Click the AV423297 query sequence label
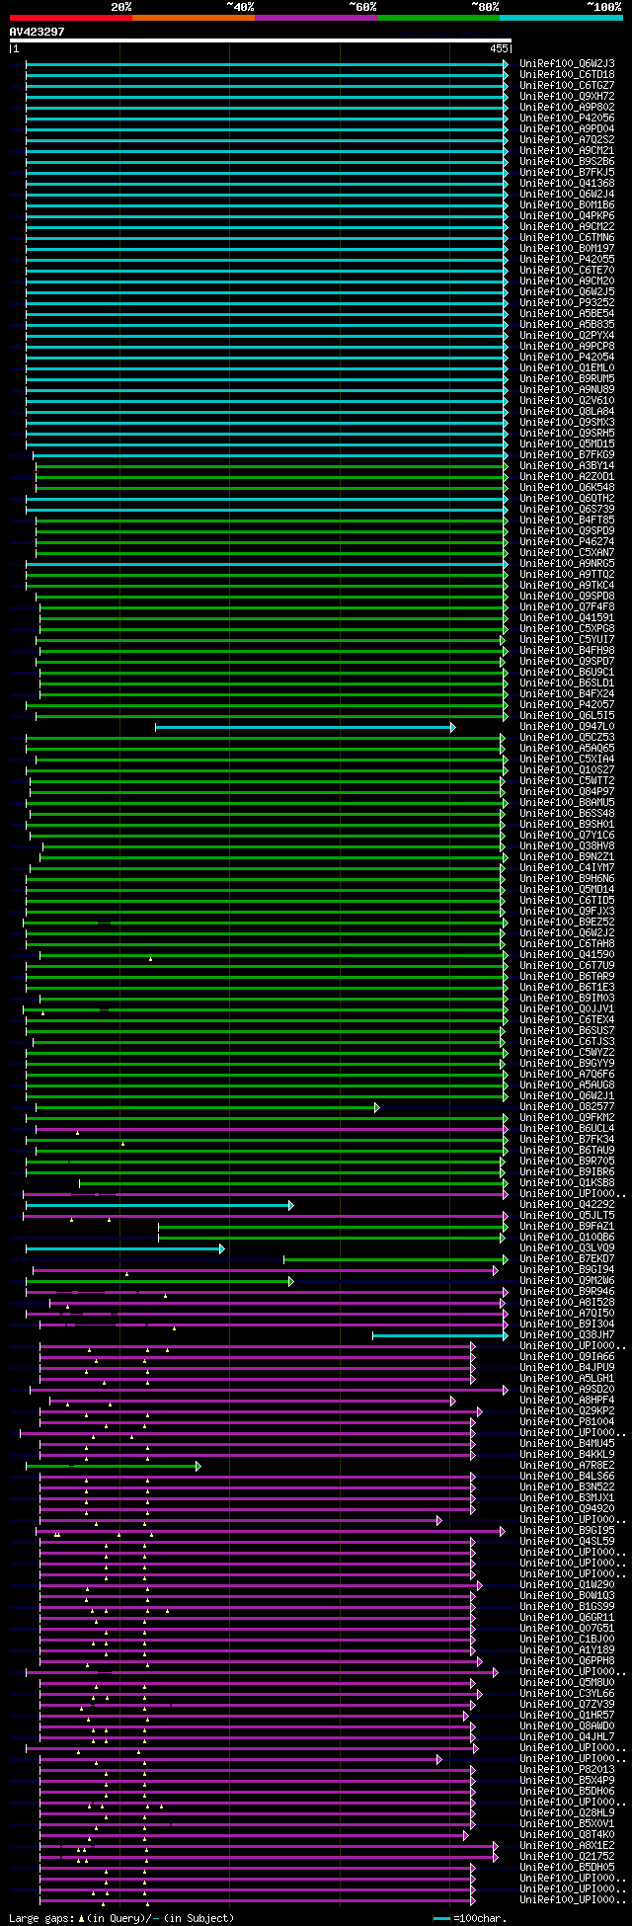 [x=38, y=32]
